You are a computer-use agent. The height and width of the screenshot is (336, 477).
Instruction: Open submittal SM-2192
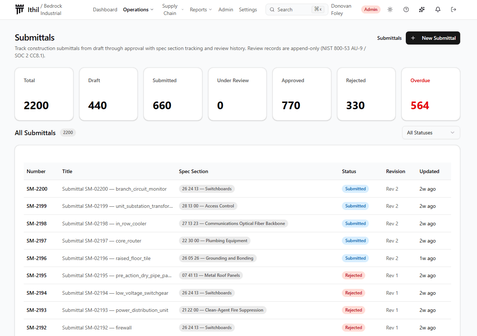coord(37,328)
